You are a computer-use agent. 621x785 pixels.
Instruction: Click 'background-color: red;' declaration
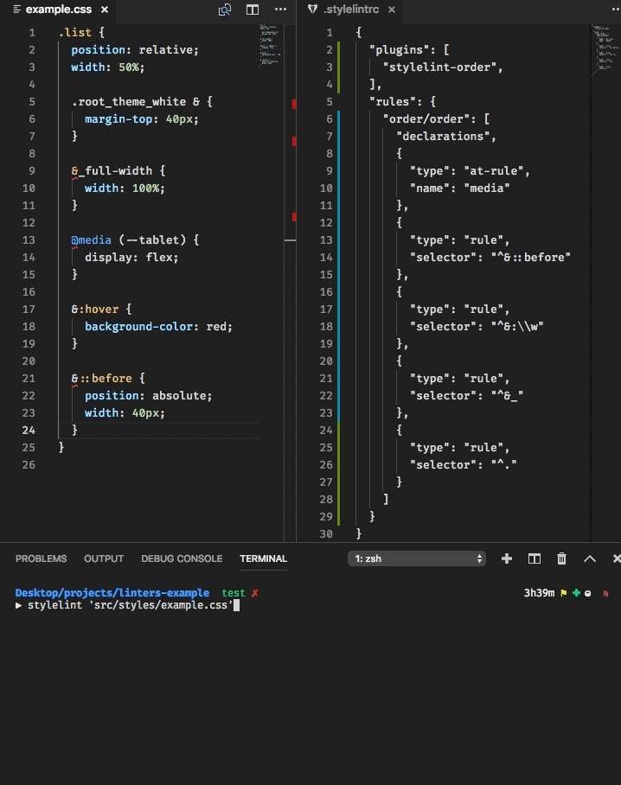pos(158,327)
